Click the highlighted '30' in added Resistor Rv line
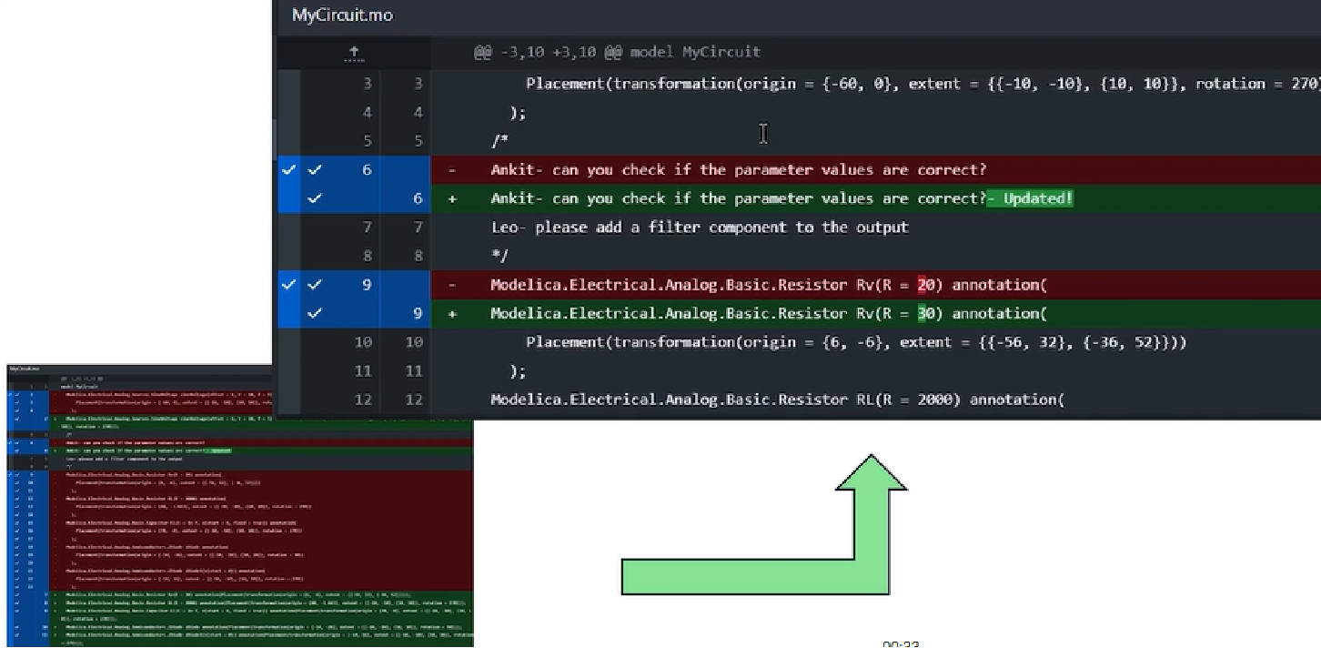The width and height of the screenshot is (1321, 648). [x=925, y=313]
